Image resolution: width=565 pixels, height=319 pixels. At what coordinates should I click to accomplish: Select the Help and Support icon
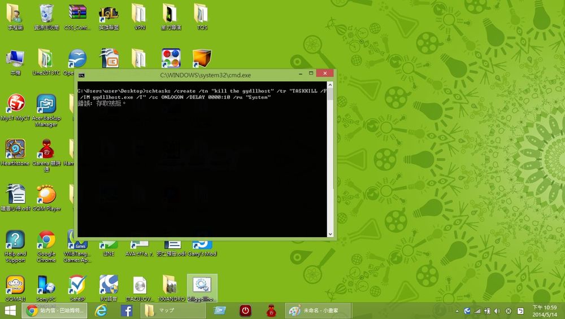[x=15, y=246]
